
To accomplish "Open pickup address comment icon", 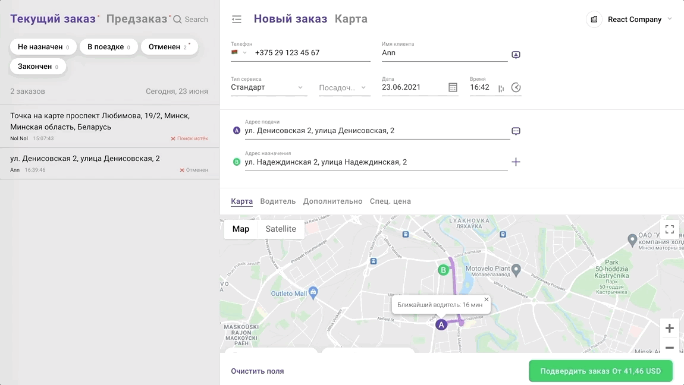I will pos(516,131).
